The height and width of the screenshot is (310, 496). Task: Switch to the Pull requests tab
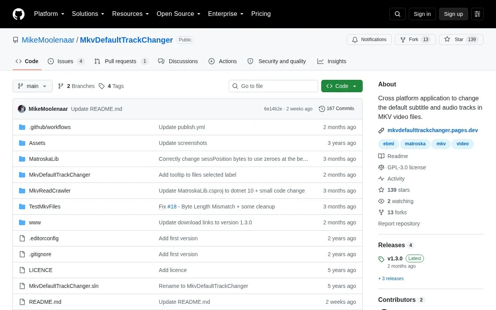tap(121, 61)
